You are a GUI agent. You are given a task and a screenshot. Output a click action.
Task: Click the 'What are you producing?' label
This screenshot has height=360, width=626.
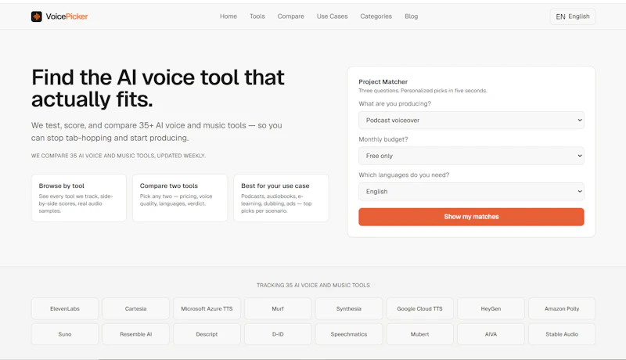pos(395,104)
